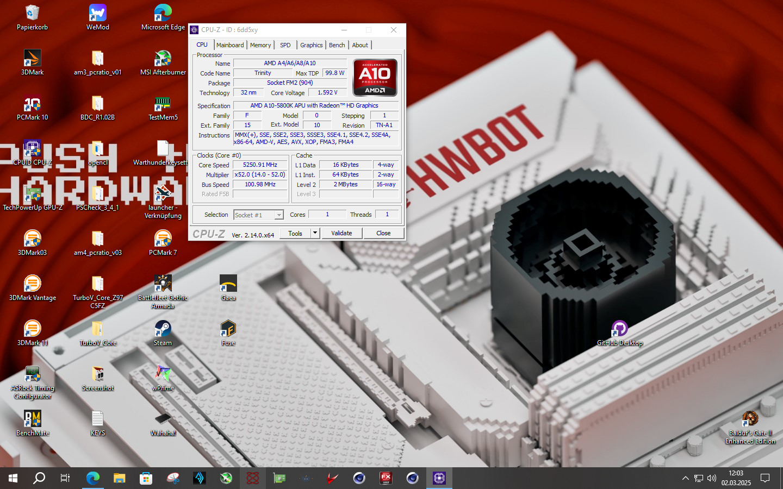Select the BDC_R1.02B folder
The image size is (783, 489).
coord(98,108)
